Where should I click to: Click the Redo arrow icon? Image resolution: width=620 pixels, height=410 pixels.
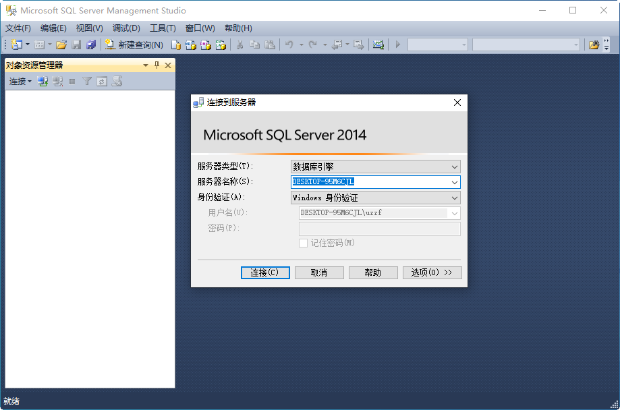(313, 45)
